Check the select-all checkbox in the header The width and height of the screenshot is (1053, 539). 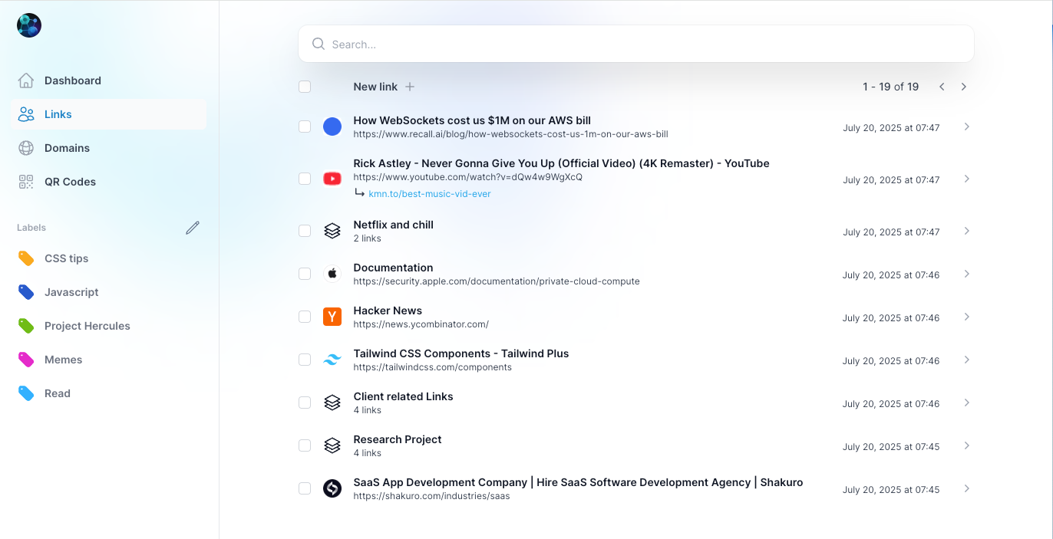305,87
